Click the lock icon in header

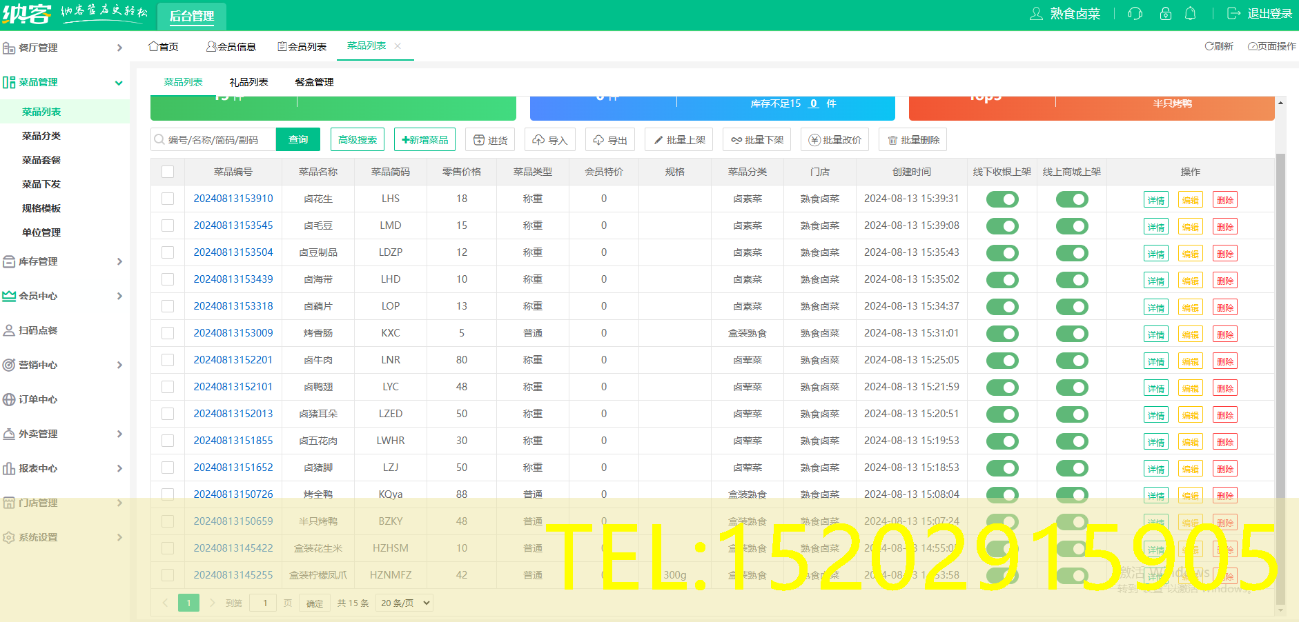click(x=1166, y=14)
